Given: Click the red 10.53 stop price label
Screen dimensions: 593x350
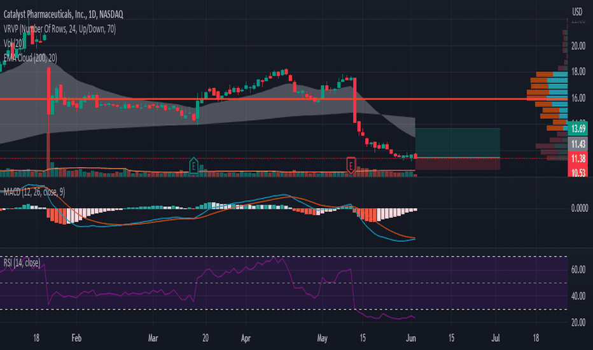Looking at the screenshot, I should click(578, 172).
